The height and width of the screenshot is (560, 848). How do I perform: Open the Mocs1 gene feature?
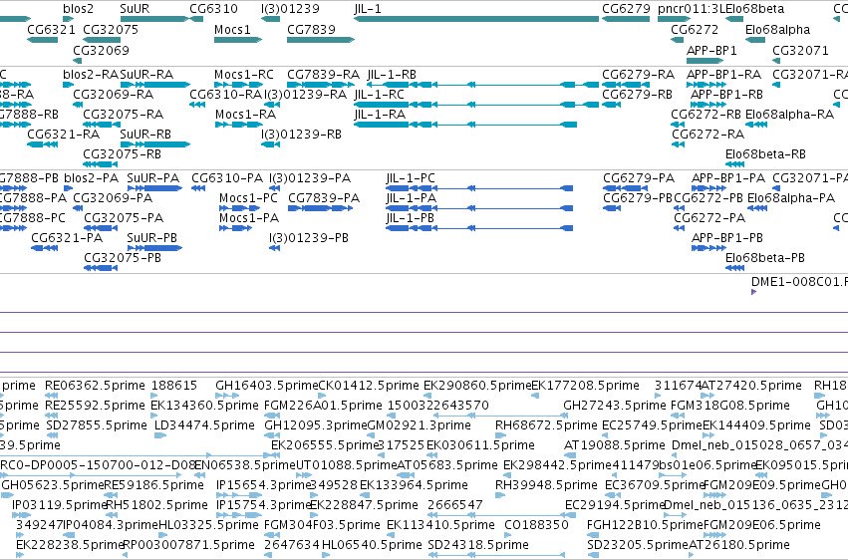pyautogui.click(x=238, y=40)
